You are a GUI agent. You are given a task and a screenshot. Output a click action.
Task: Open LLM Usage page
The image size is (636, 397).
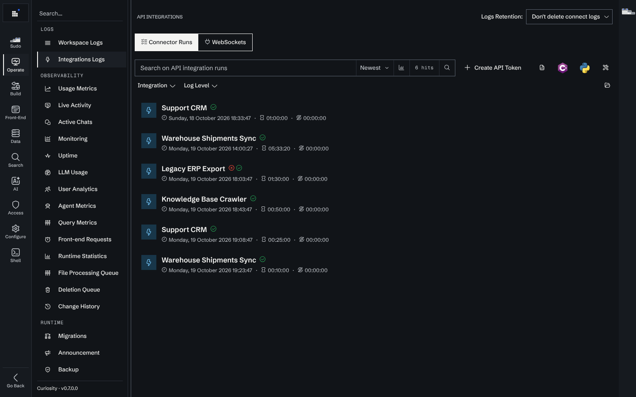(x=82, y=172)
